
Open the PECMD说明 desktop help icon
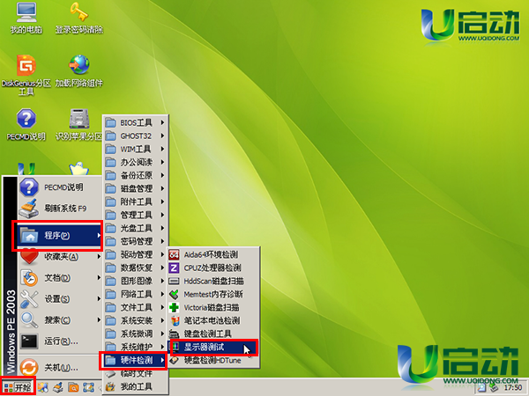click(x=26, y=124)
